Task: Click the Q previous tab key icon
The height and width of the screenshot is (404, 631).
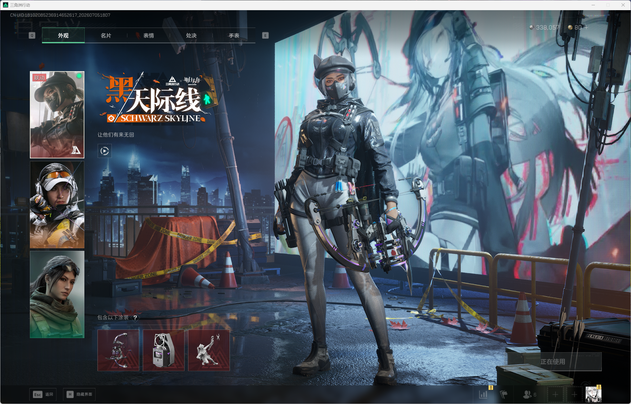Action: coord(32,35)
